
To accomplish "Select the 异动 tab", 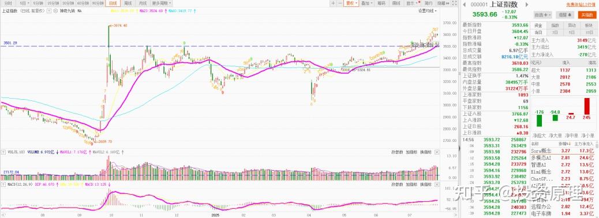I will point(572,25).
